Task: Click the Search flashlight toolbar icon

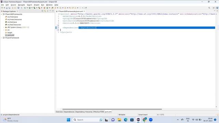Action: tap(55, 8)
